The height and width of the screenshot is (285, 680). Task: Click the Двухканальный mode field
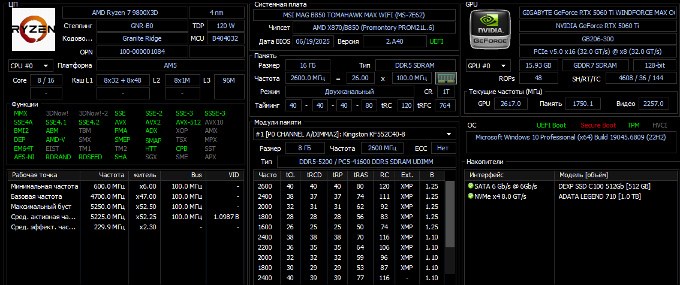[x=349, y=92]
